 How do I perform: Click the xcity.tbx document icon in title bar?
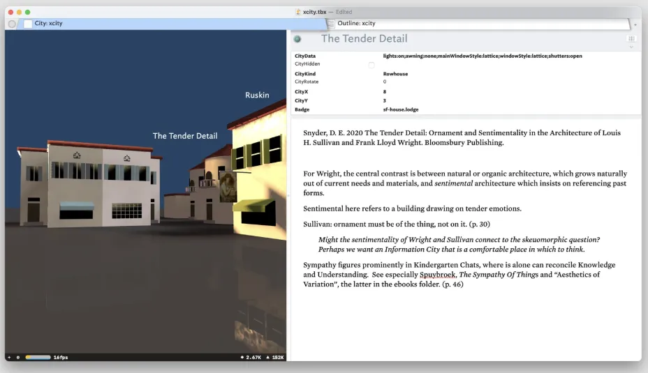(x=298, y=12)
